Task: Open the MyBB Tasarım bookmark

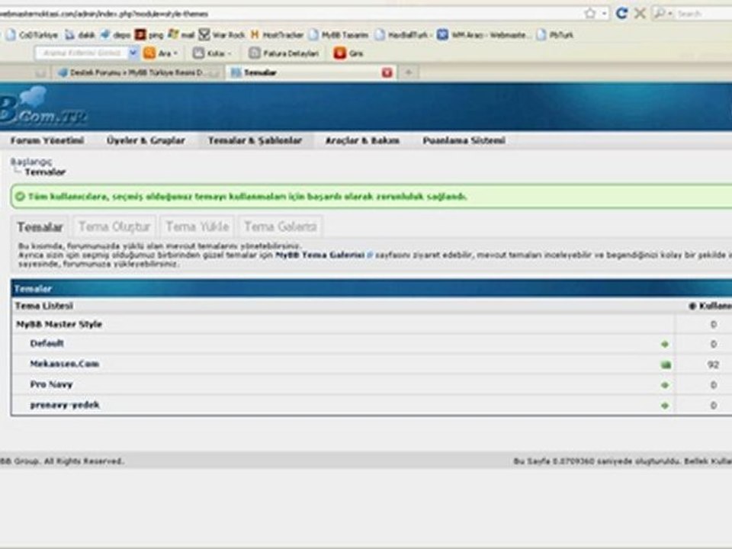Action: 339,34
